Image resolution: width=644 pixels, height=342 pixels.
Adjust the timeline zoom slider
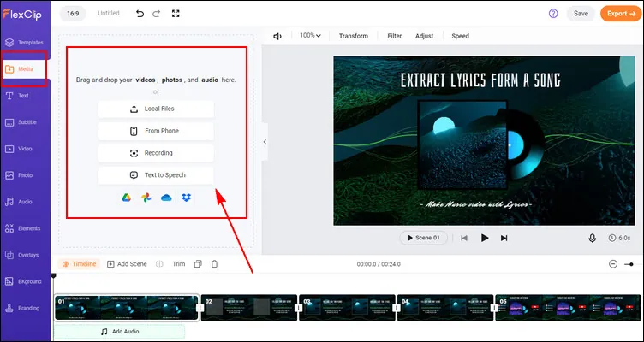pos(631,264)
